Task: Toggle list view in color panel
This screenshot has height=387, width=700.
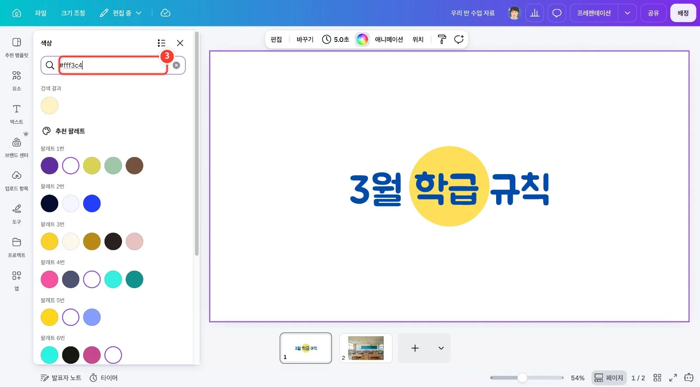Action: [161, 43]
